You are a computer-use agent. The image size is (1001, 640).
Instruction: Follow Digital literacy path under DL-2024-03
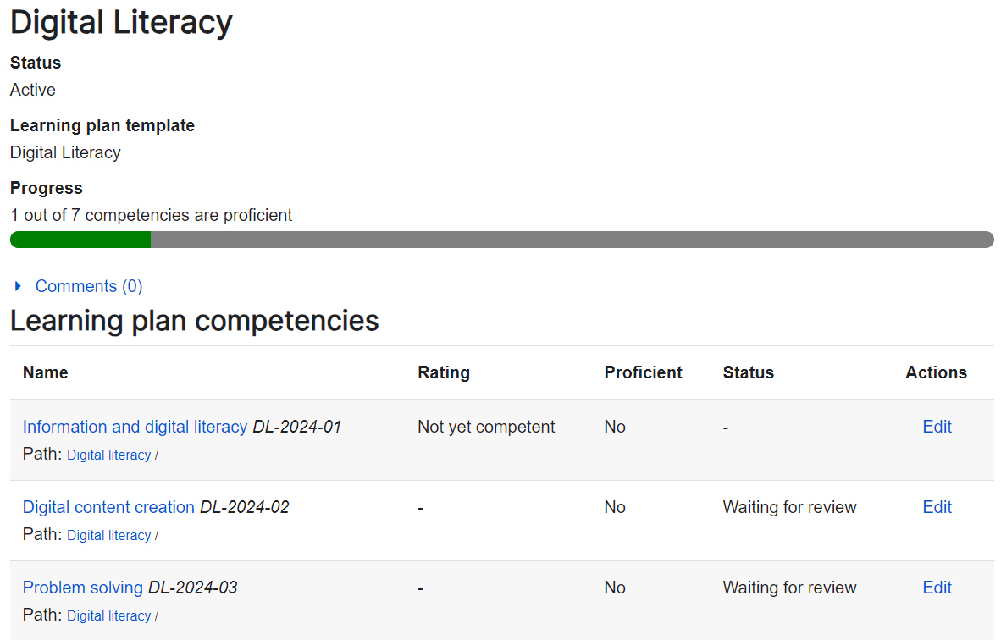(108, 616)
